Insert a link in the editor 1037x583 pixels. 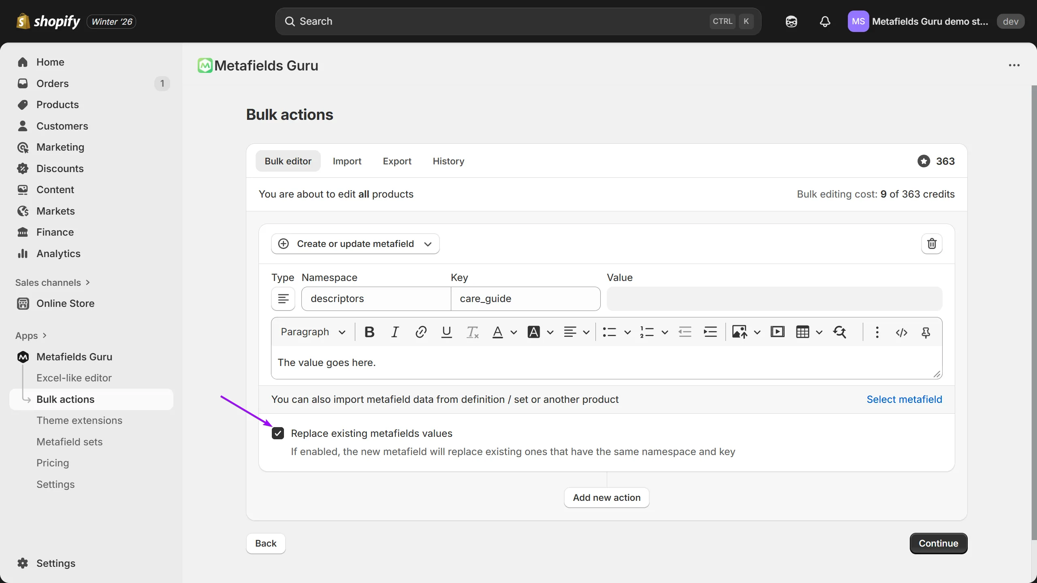[421, 332]
